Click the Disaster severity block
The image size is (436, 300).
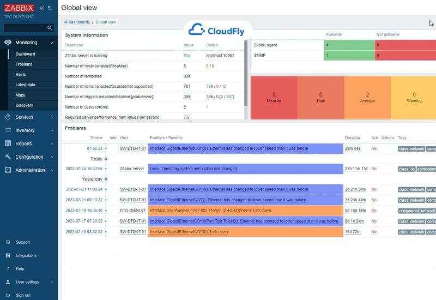pos(274,98)
